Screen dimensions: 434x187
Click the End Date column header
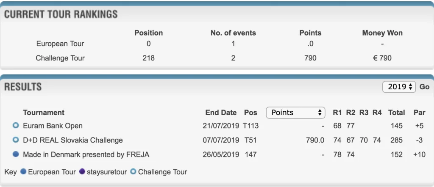(x=221, y=113)
